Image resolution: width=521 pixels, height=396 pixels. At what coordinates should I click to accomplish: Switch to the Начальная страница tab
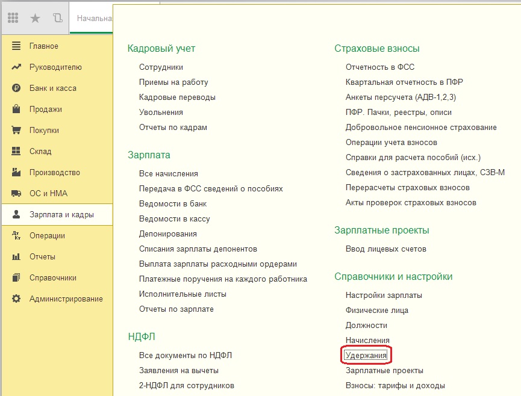tap(91, 18)
